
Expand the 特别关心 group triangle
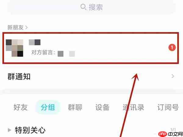(9, 130)
